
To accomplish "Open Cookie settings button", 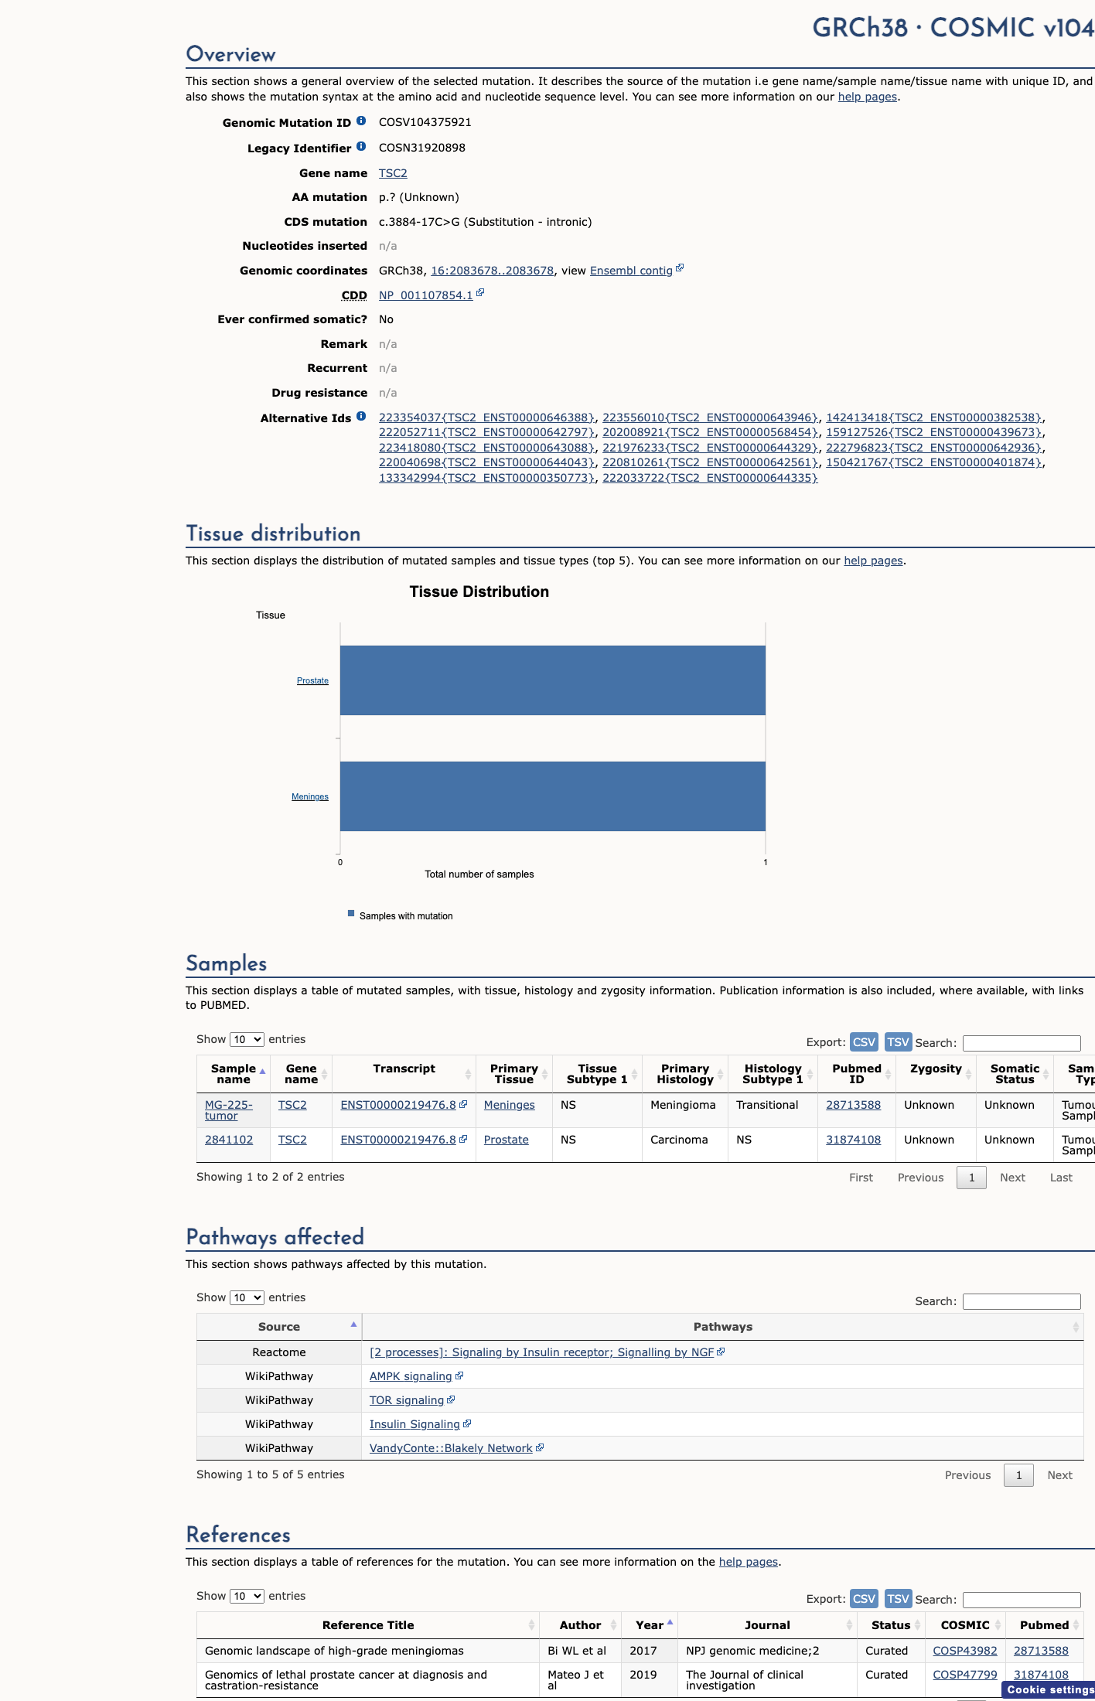I will point(1049,1690).
